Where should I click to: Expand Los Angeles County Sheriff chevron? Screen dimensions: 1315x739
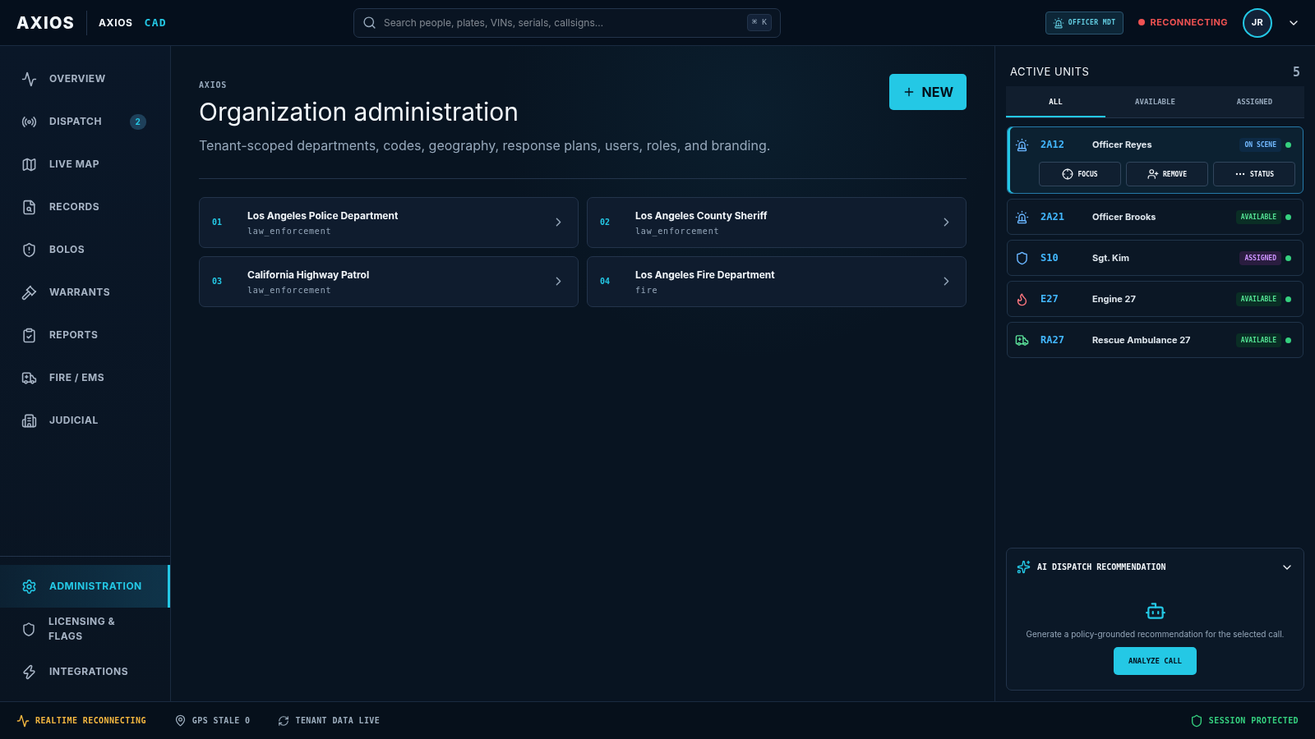(x=946, y=223)
